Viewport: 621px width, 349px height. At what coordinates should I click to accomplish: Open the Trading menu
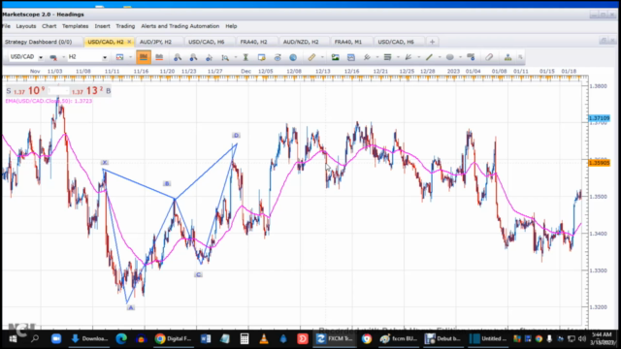pyautogui.click(x=125, y=26)
